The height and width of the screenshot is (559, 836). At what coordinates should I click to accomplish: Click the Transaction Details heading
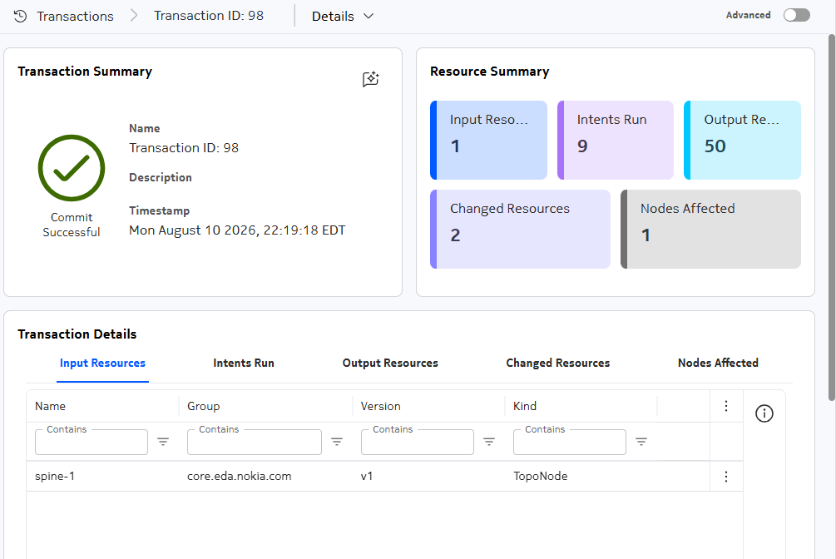pos(77,334)
